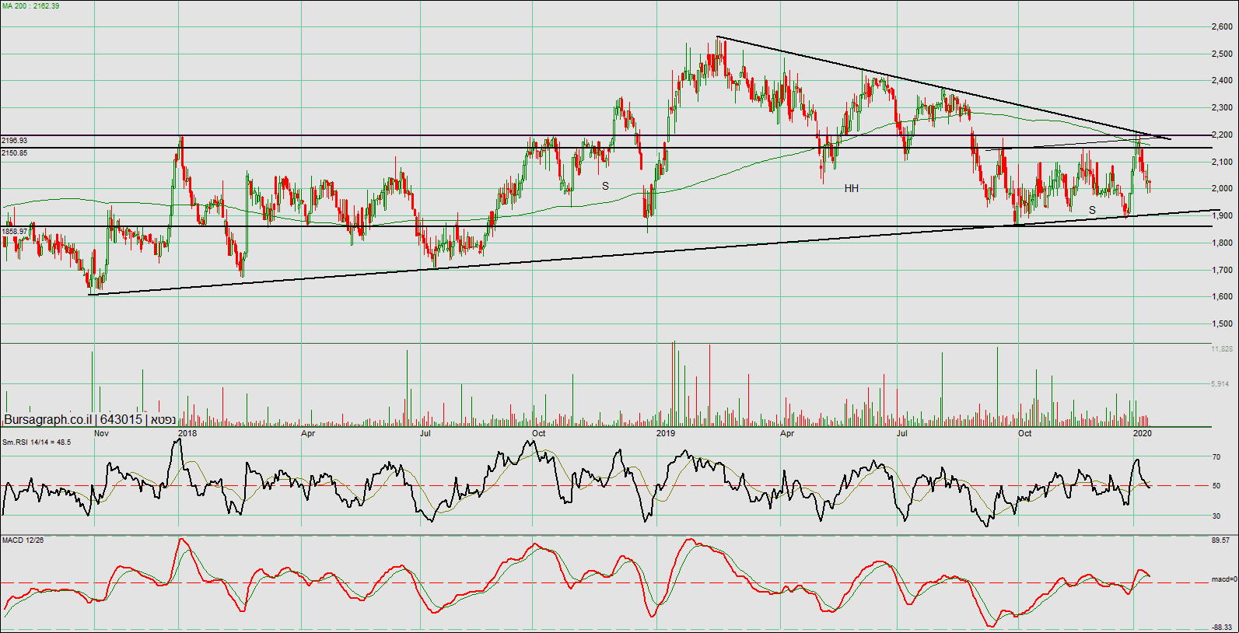Image resolution: width=1239 pixels, height=633 pixels.
Task: Click the 11,828 volume axis label
Action: [1222, 349]
